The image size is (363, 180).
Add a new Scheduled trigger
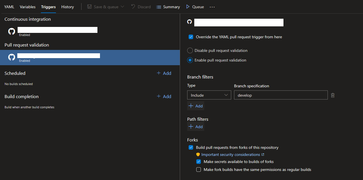(x=164, y=73)
